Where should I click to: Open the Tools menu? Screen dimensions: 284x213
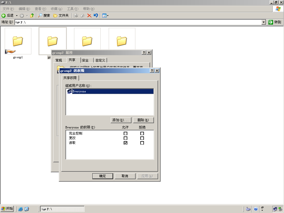pos(73,9)
